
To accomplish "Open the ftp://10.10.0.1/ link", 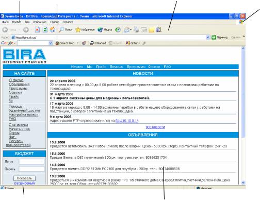I will (x=126, y=121).
